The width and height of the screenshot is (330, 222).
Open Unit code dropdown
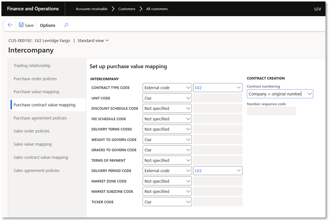pyautogui.click(x=188, y=98)
